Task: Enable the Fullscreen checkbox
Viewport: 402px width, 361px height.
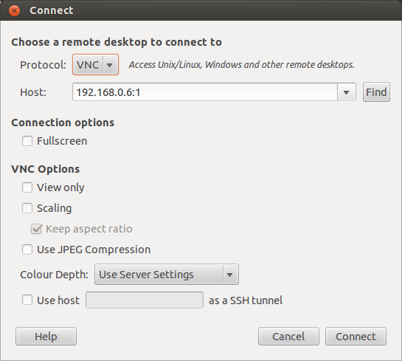Action: coord(27,141)
